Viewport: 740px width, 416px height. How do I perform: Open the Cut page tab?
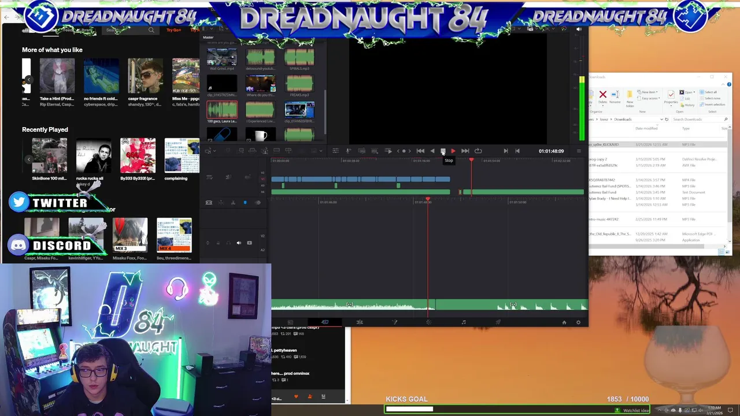(325, 322)
